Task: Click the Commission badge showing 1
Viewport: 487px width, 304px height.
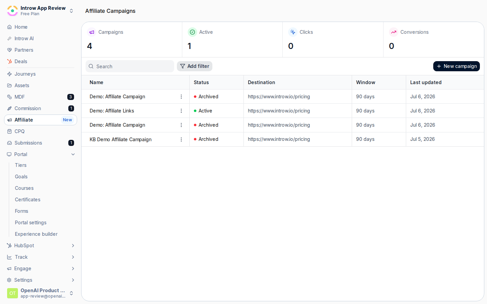Action: tap(71, 108)
